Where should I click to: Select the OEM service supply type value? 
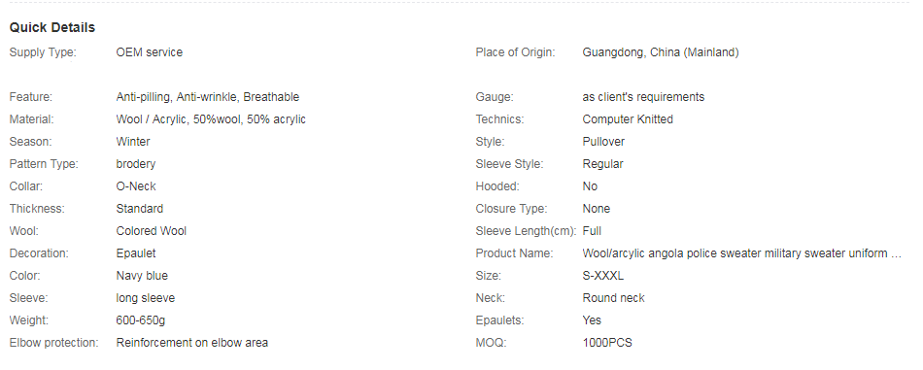(x=149, y=52)
